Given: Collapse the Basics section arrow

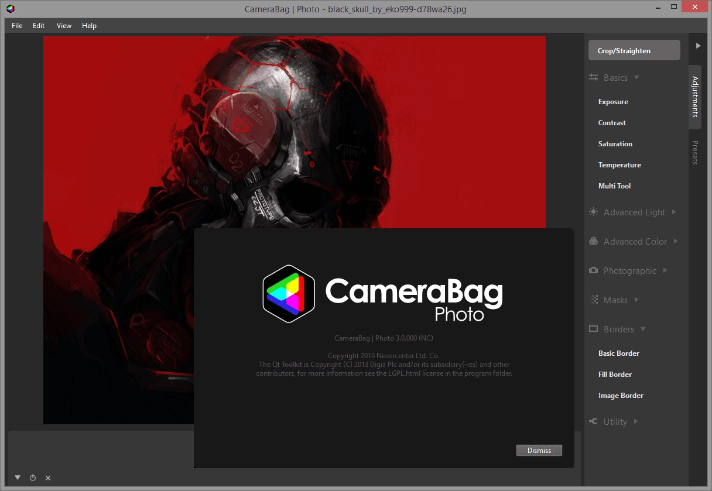Looking at the screenshot, I should [x=636, y=77].
